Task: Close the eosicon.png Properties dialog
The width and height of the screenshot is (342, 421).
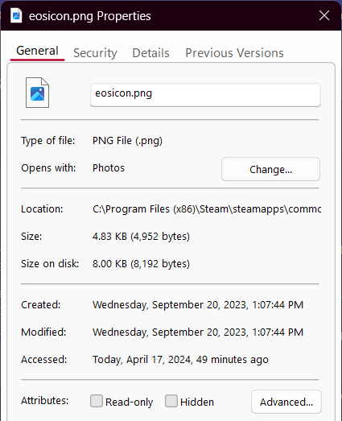Action: tap(324, 15)
